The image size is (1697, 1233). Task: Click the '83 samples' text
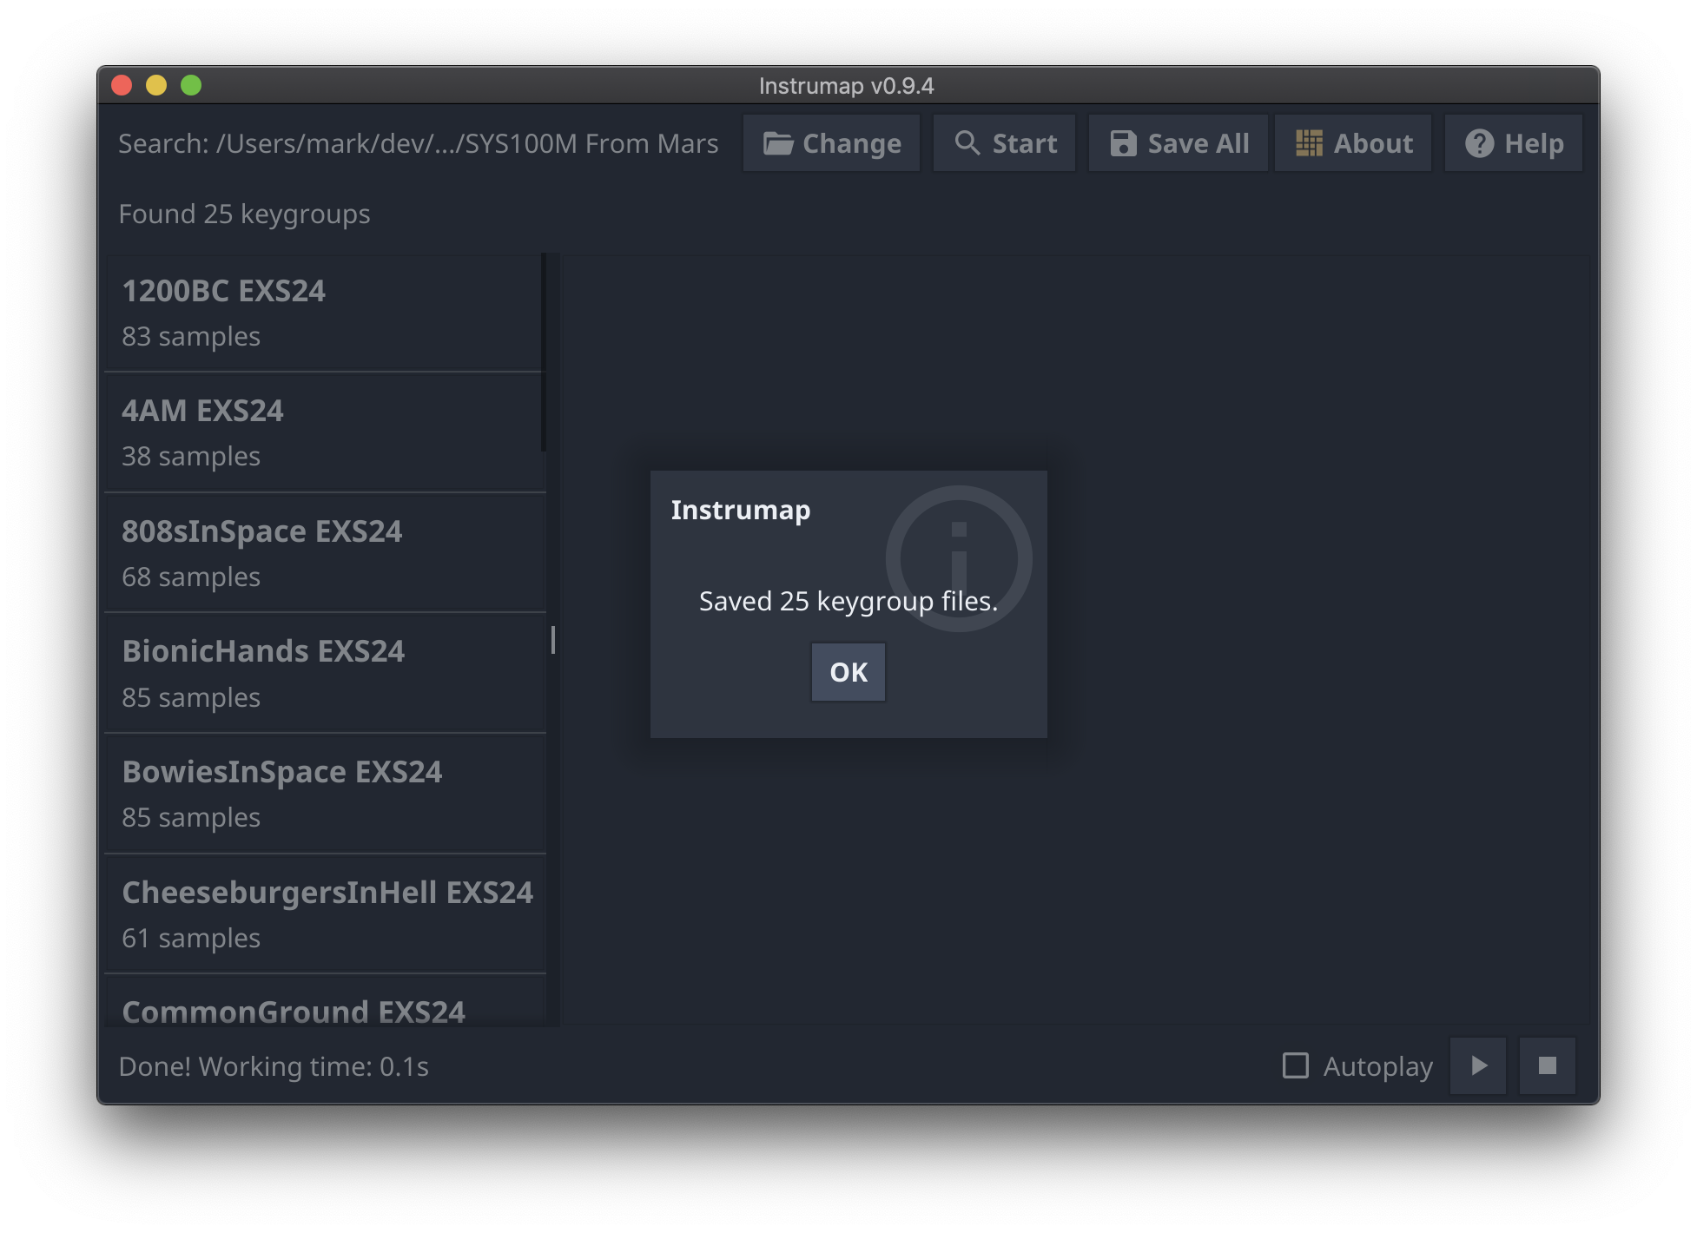coord(191,337)
